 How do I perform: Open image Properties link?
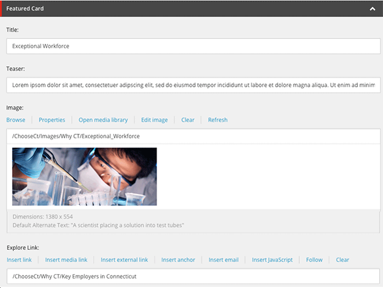[x=52, y=120]
